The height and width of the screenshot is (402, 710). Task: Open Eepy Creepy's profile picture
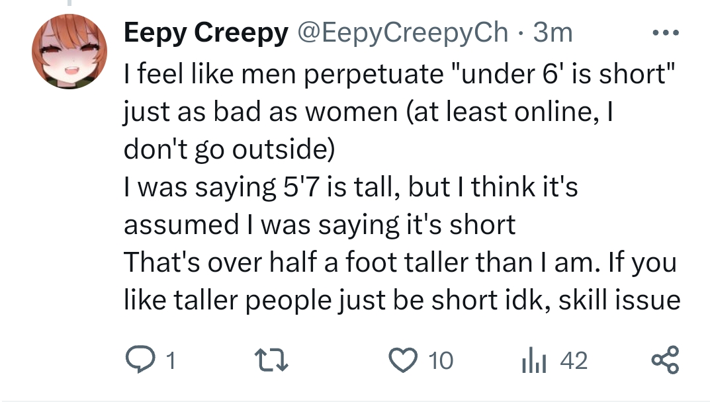pyautogui.click(x=69, y=52)
